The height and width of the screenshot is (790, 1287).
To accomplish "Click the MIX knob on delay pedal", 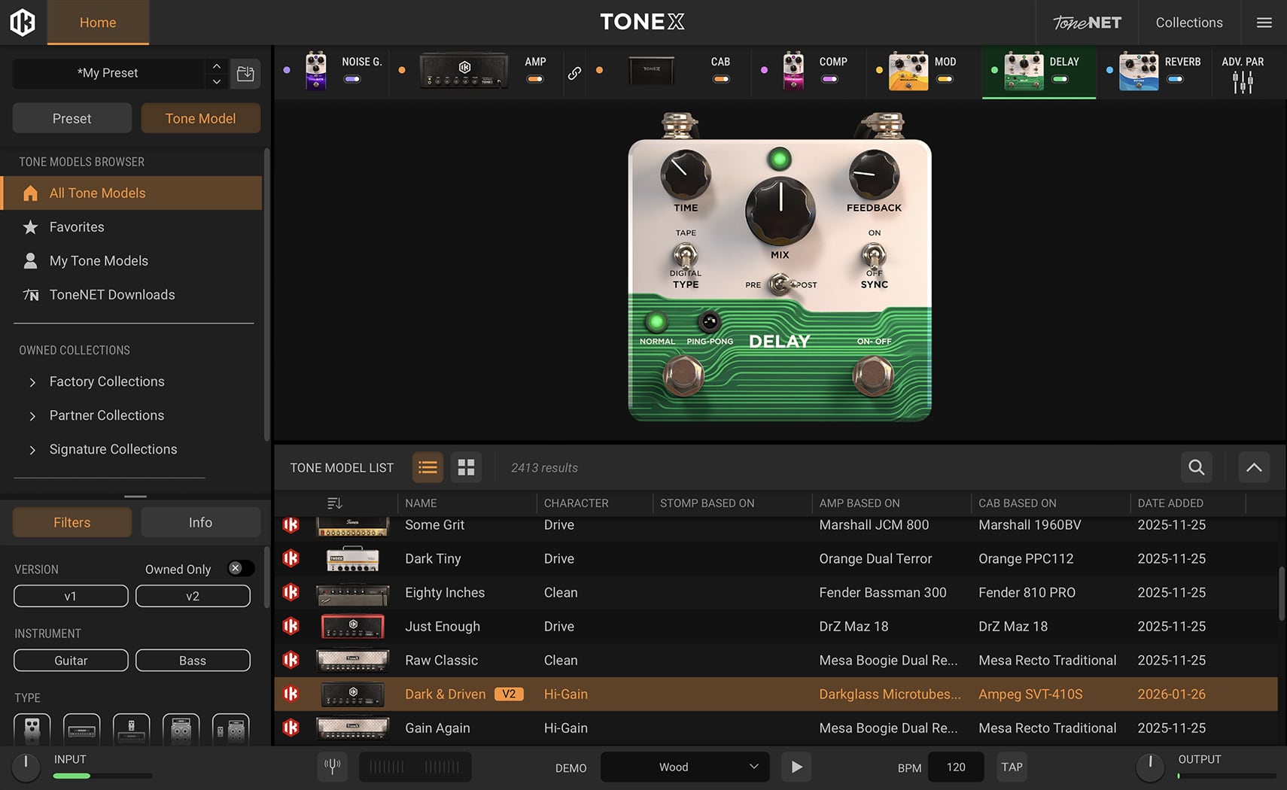I will [780, 211].
